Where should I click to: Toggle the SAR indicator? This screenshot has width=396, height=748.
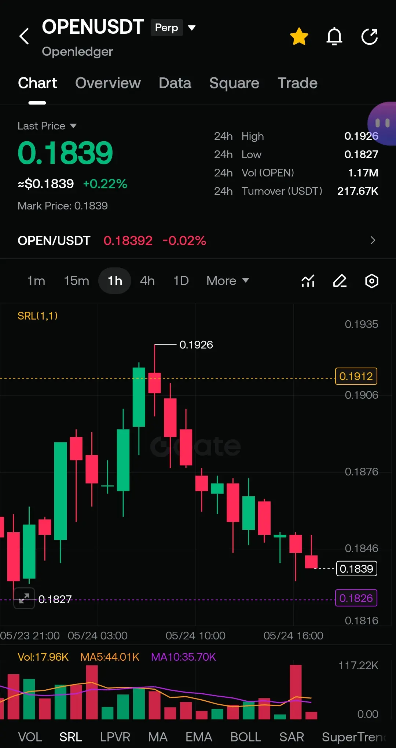291,737
